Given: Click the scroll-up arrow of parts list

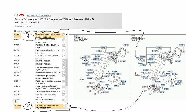Looking at the screenshot, I should pyautogui.click(x=66, y=34).
